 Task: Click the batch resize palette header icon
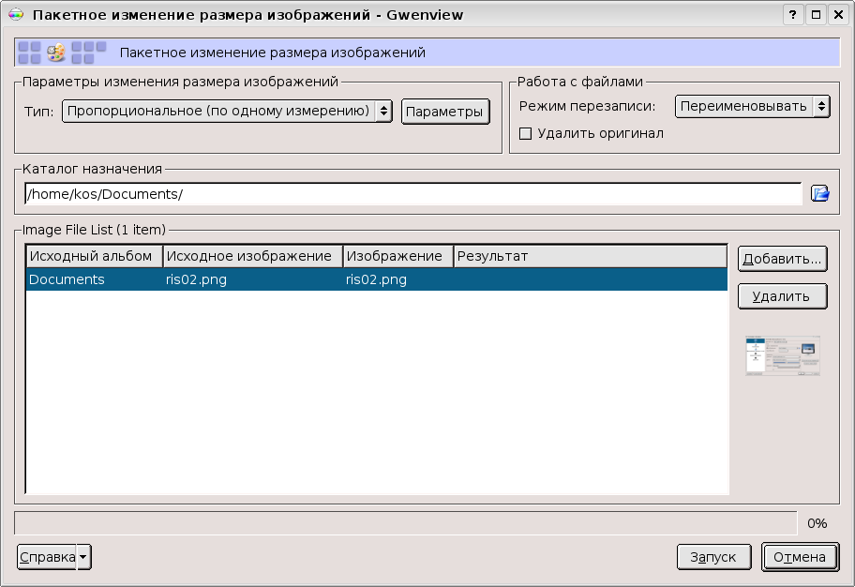click(x=55, y=53)
